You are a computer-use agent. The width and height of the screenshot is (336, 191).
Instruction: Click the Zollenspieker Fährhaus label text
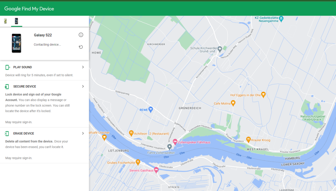(x=194, y=142)
